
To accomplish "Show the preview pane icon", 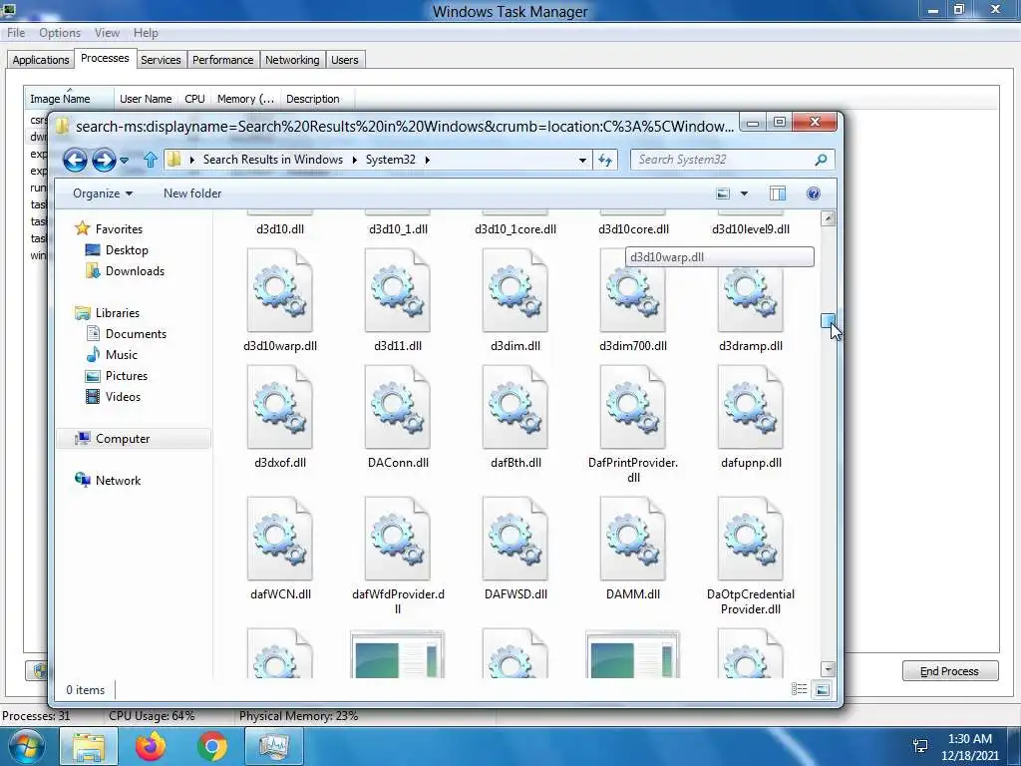I will pos(778,193).
